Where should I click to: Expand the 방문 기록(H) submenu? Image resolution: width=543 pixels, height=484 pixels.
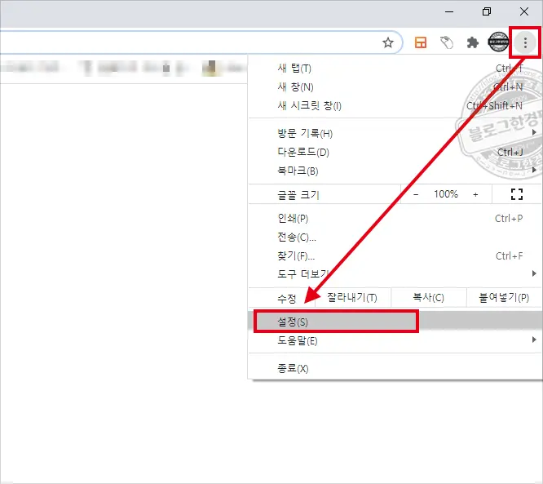point(395,133)
